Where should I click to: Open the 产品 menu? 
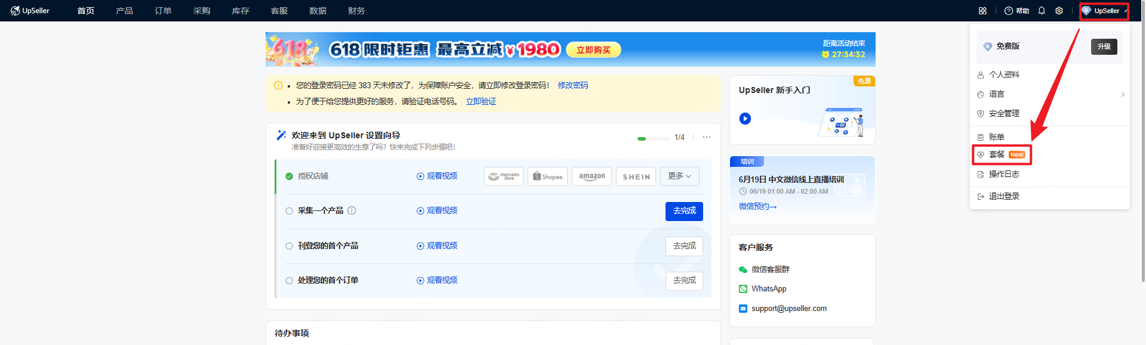pyautogui.click(x=124, y=11)
